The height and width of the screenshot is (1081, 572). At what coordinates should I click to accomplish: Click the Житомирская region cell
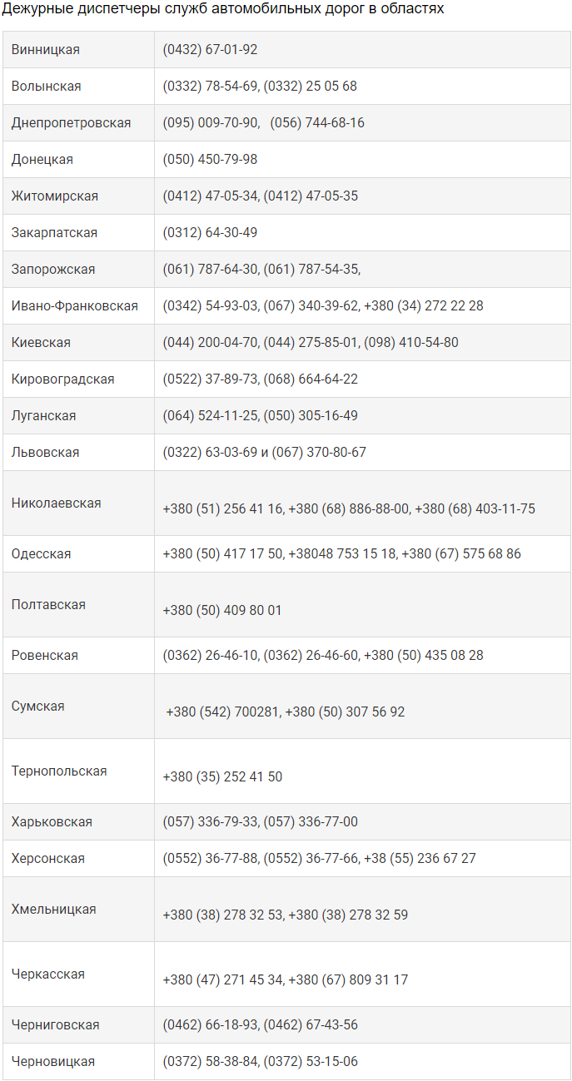(55, 196)
